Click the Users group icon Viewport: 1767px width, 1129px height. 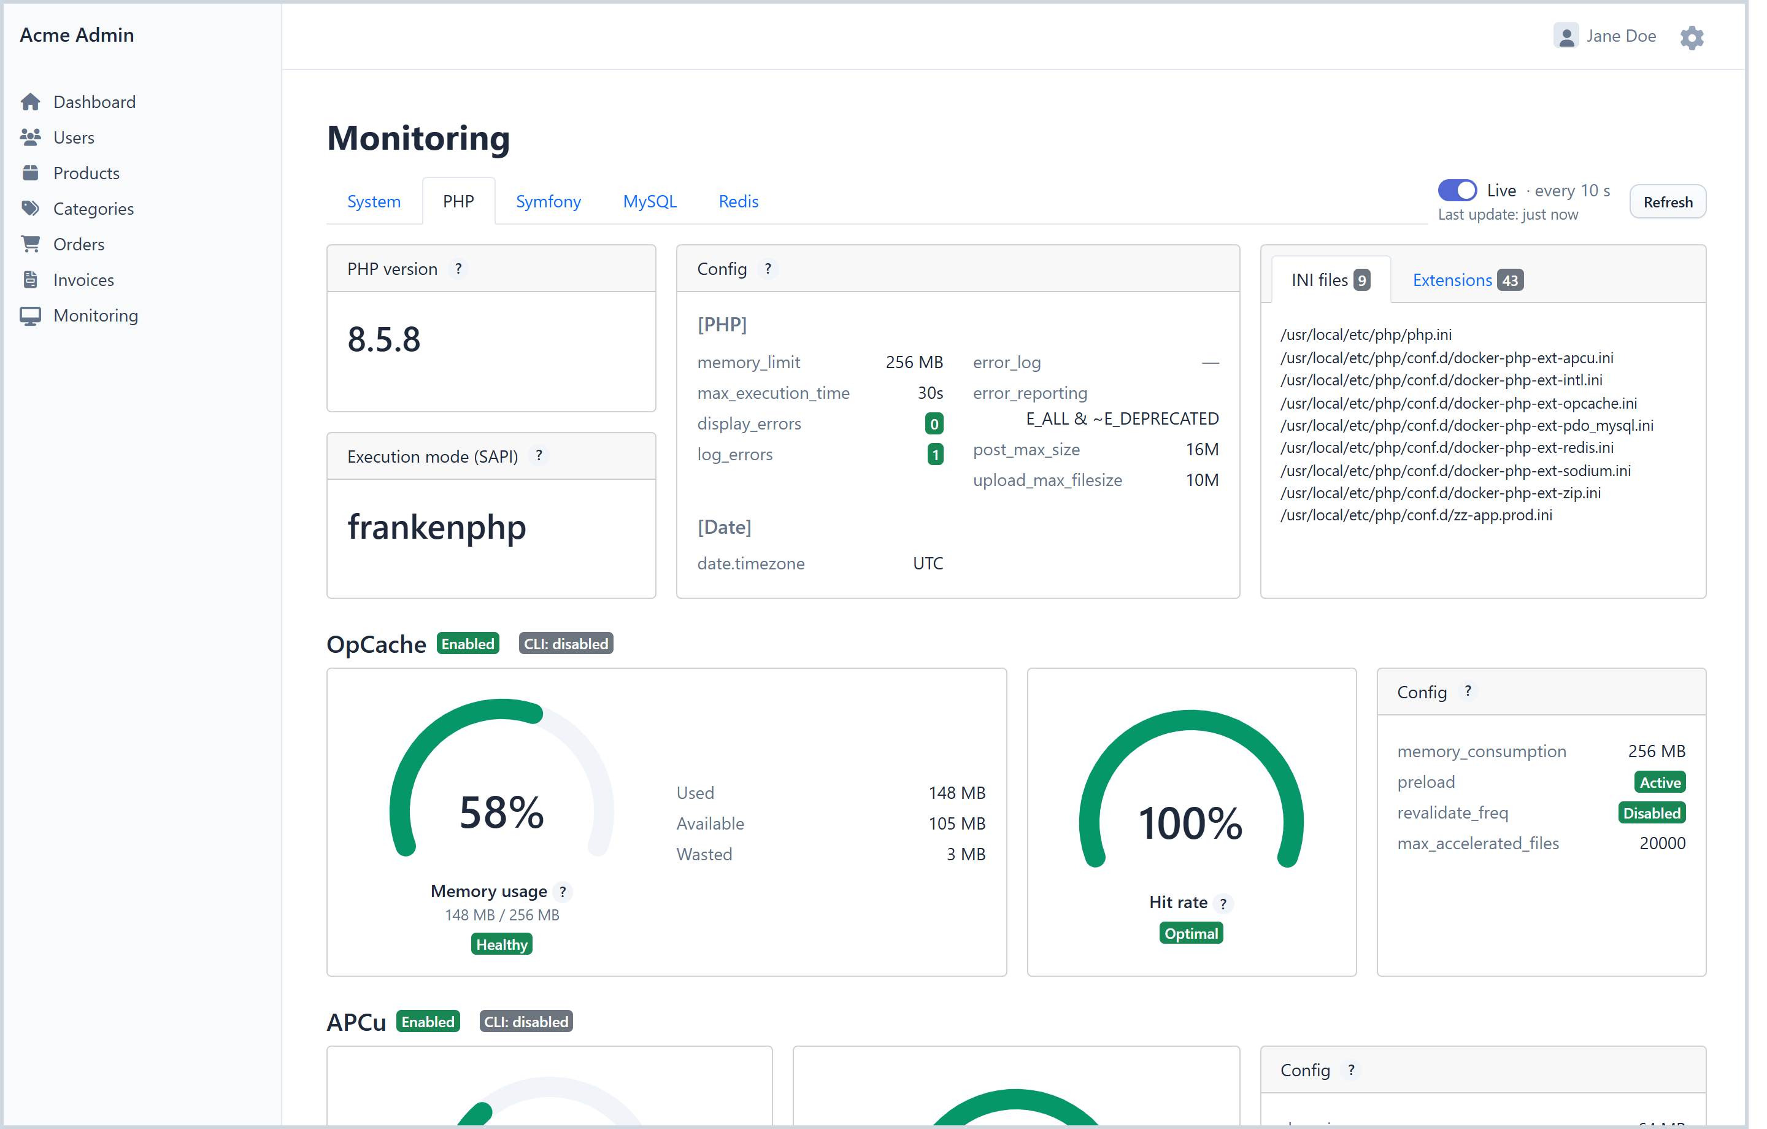point(30,137)
